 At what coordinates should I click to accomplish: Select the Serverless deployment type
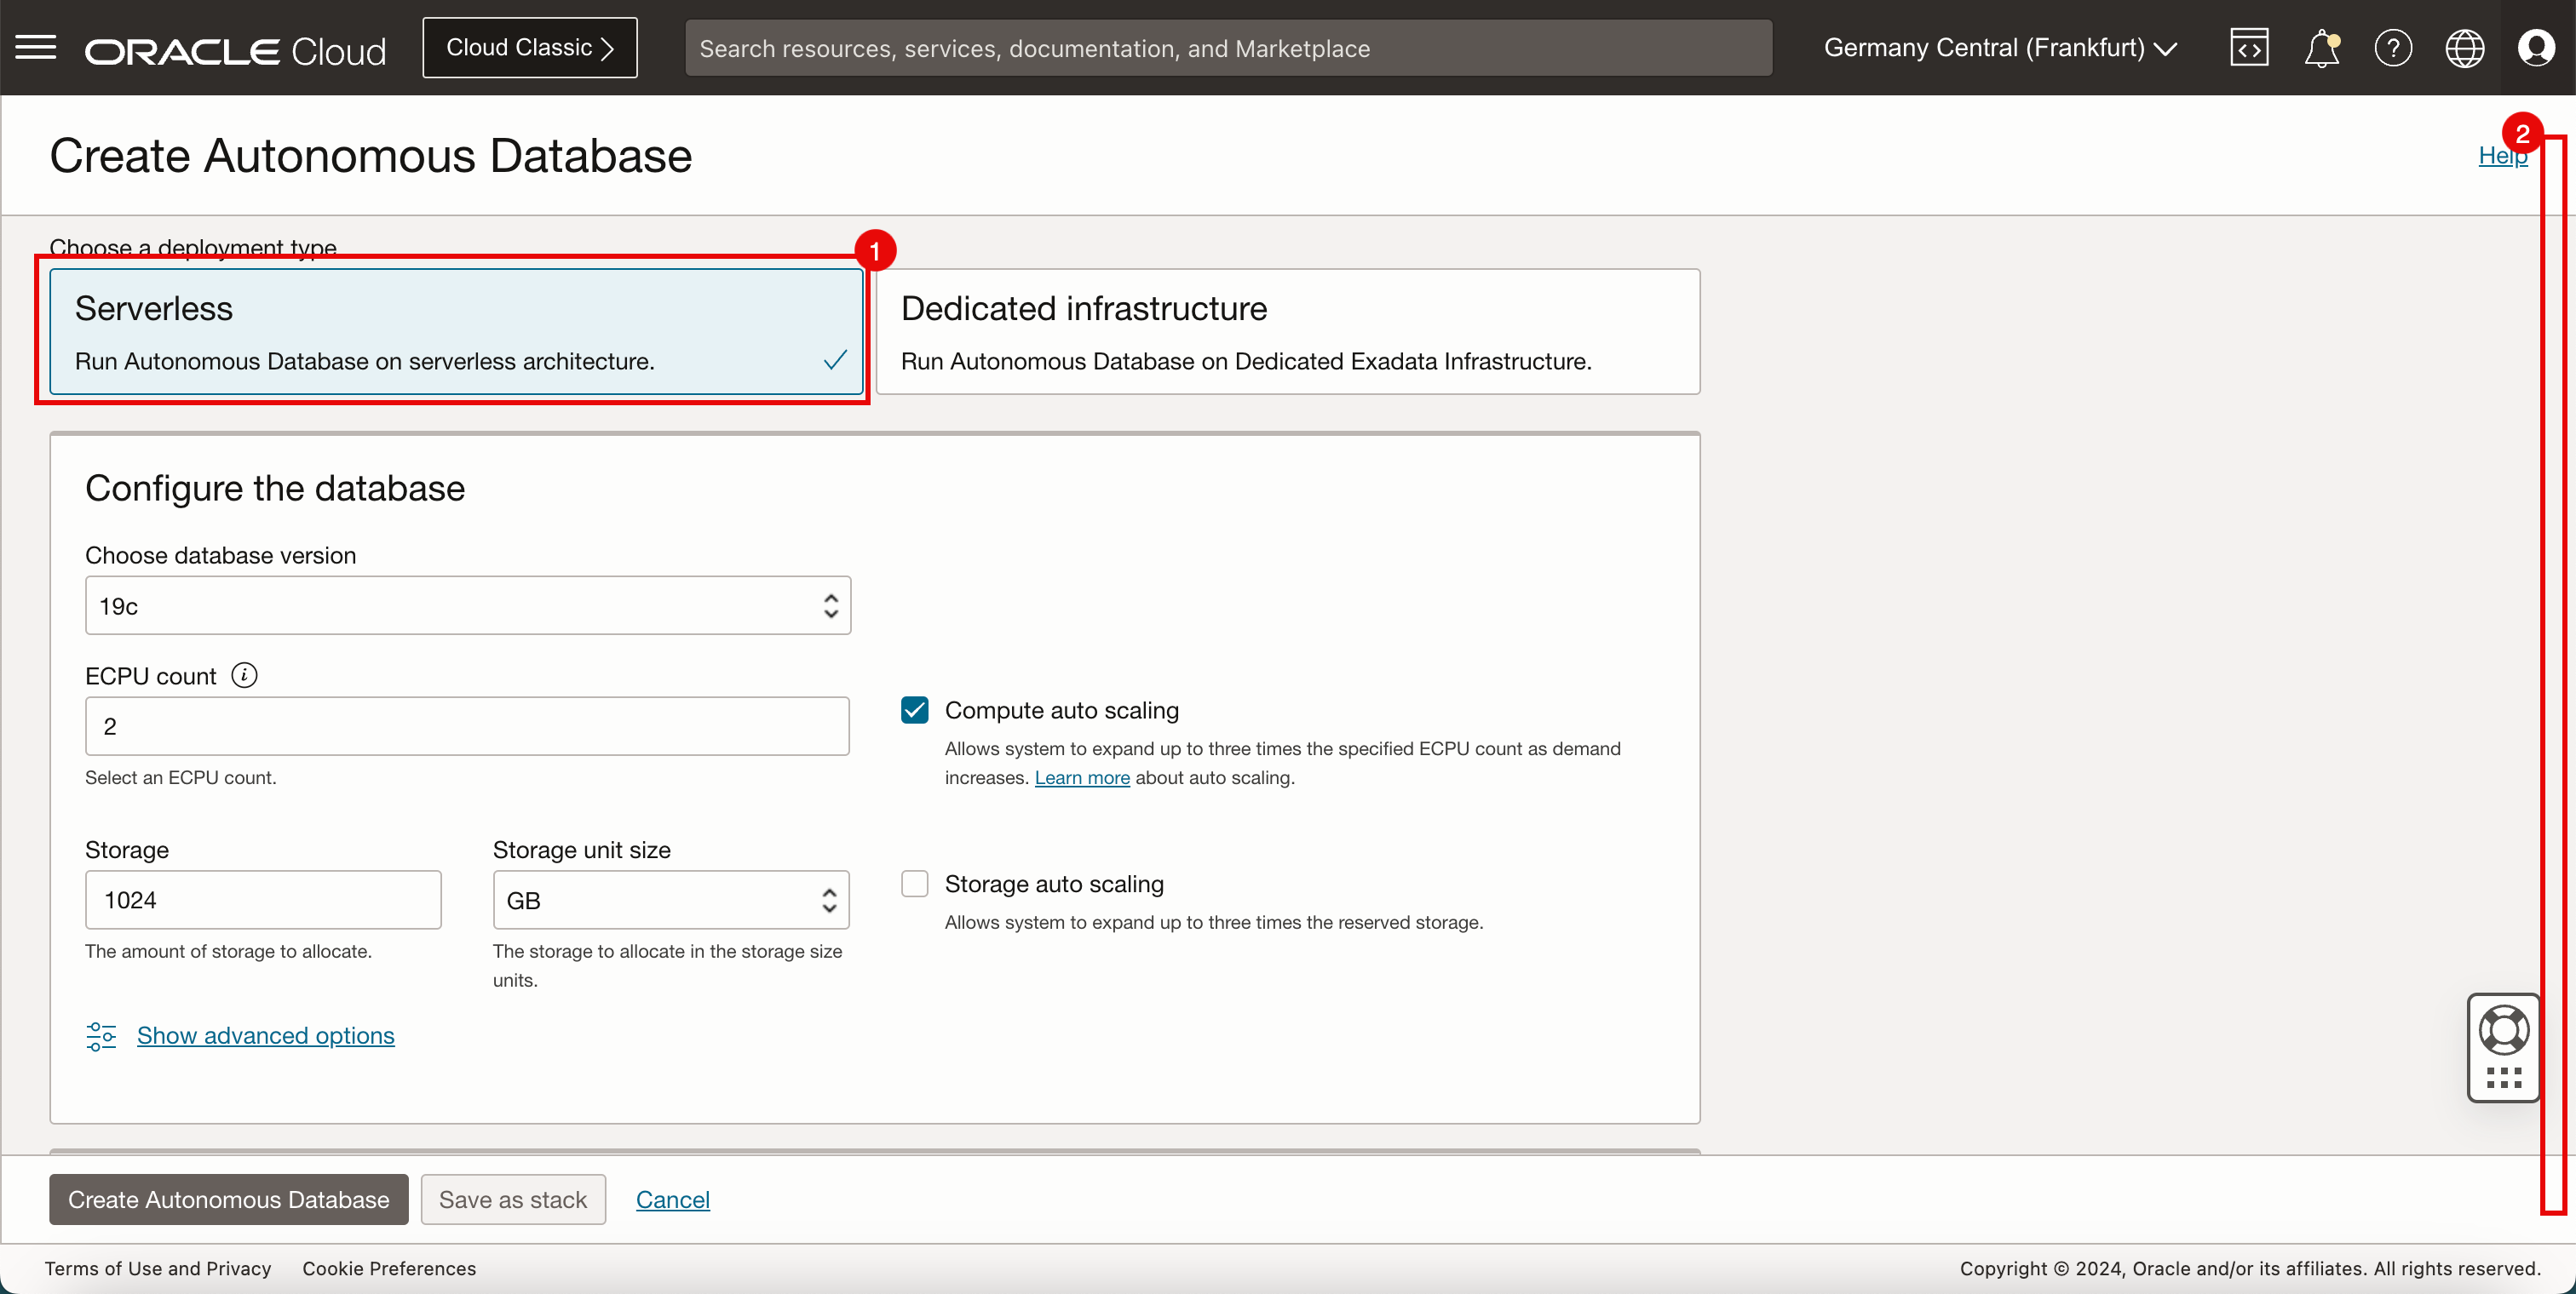coord(456,332)
